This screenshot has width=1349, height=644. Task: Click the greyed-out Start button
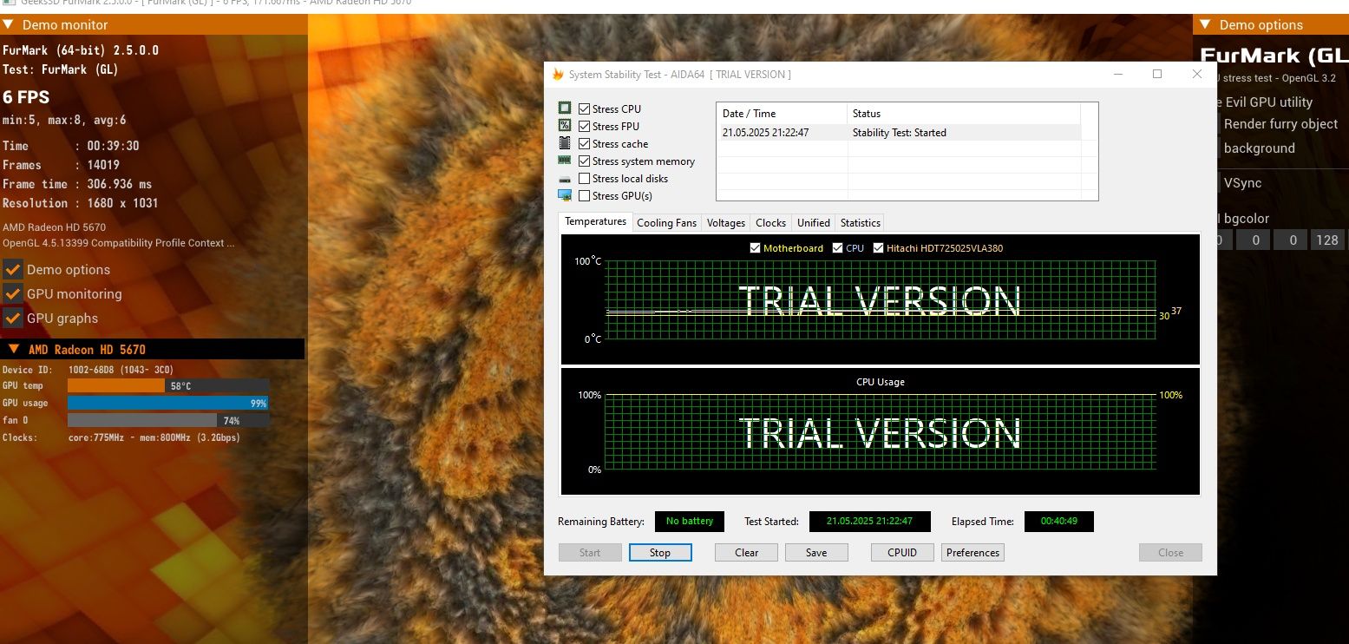590,553
